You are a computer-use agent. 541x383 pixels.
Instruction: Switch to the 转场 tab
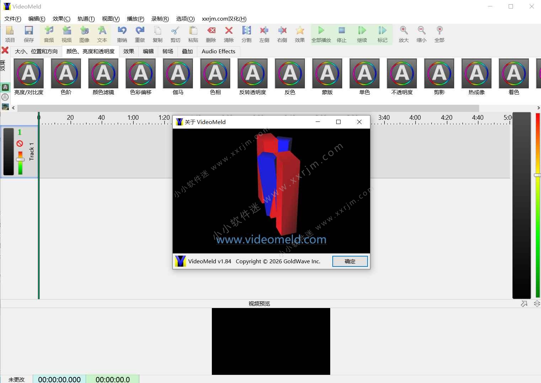168,52
